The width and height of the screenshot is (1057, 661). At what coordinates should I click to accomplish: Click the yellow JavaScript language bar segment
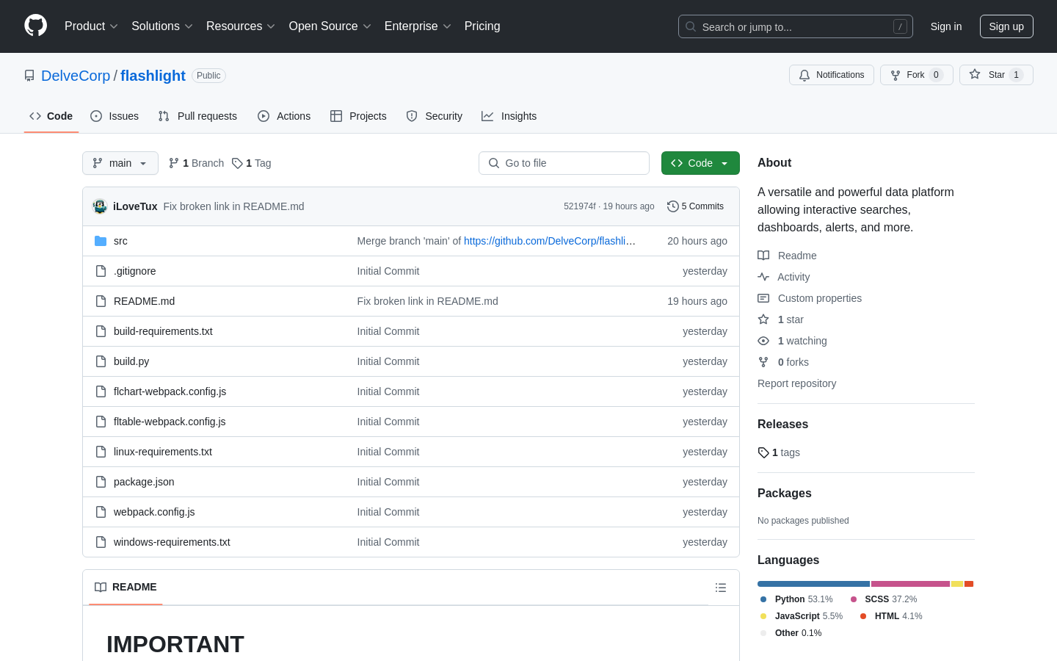(957, 584)
